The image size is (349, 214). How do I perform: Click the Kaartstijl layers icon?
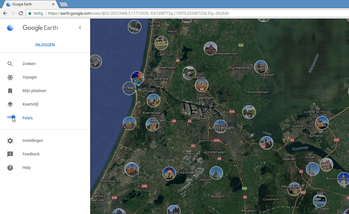pos(10,104)
